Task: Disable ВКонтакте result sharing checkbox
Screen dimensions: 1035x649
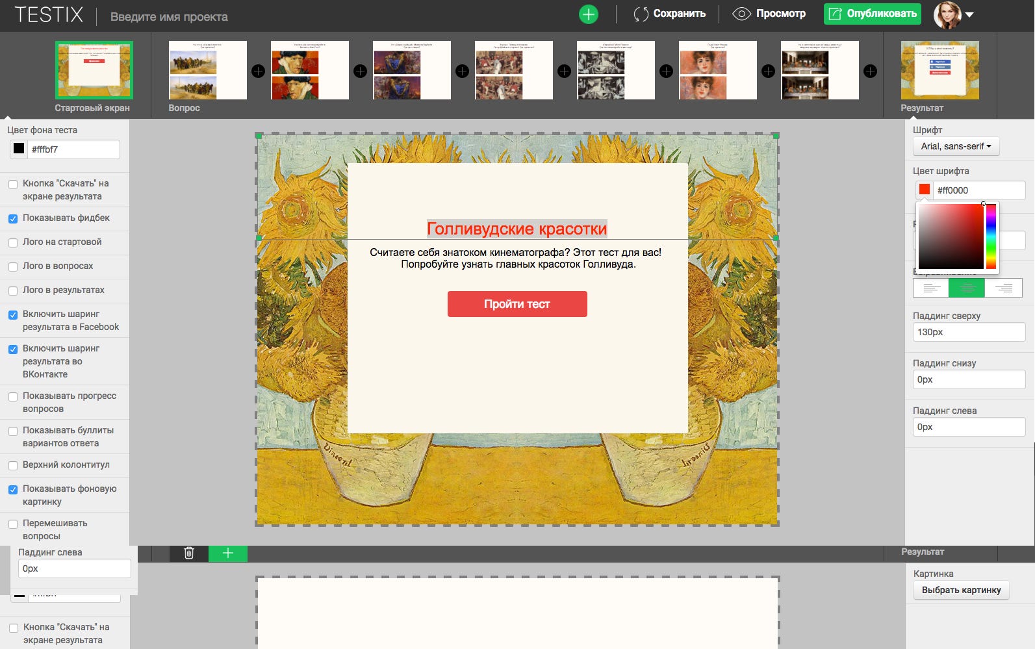Action: 13,350
